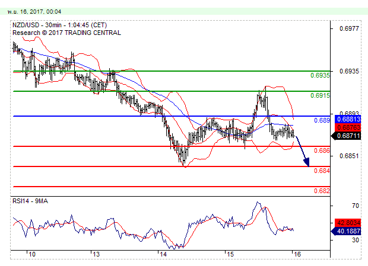
Task: Click date axis label 16
Action: (x=297, y=254)
